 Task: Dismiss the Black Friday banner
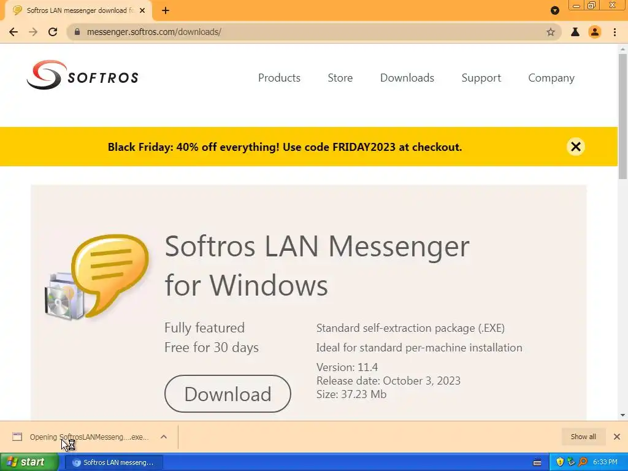pos(575,147)
